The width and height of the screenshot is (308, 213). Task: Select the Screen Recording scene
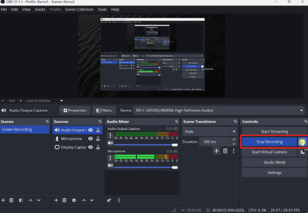pos(25,129)
